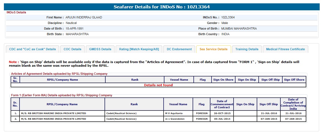Click the 'Details not found' message

tap(158, 85)
